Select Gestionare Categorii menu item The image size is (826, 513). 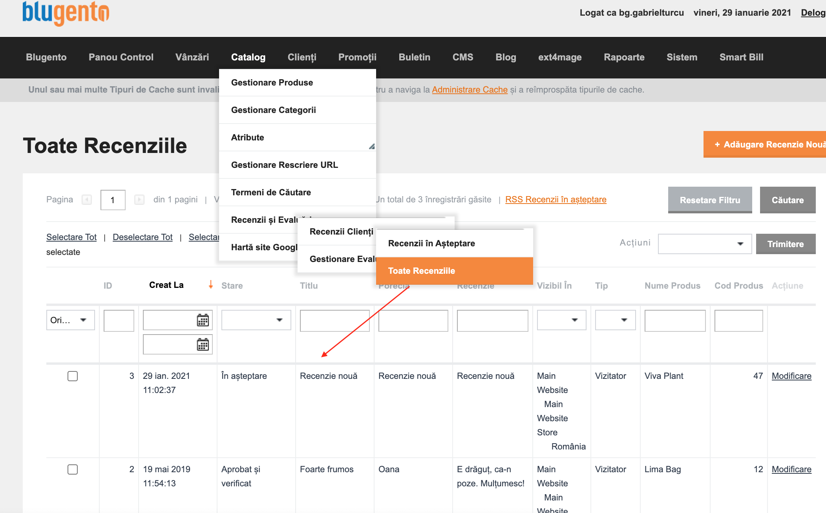point(298,110)
